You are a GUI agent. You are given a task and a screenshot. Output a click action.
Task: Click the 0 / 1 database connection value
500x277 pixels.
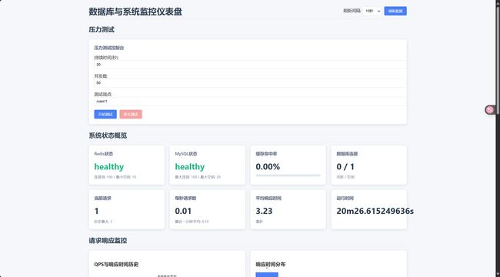click(345, 166)
